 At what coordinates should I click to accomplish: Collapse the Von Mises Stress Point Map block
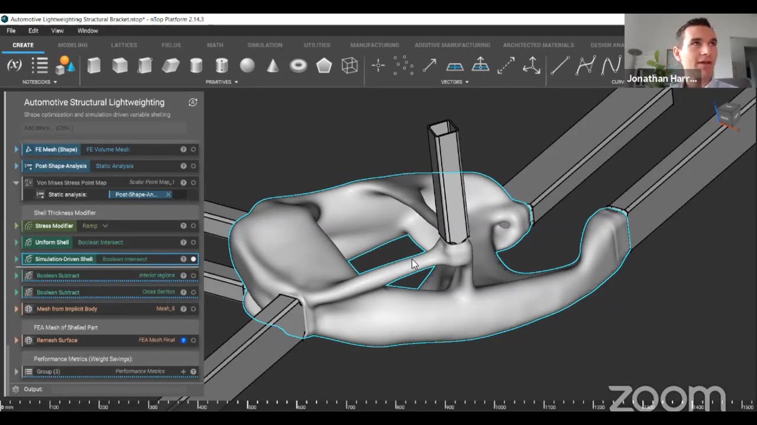16,182
